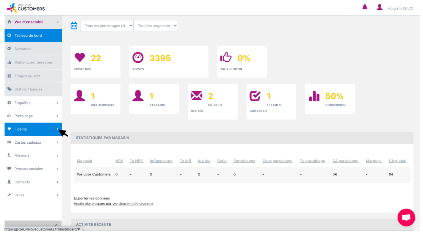
Task: Open the Scénarios menu item
Action: [x=23, y=49]
